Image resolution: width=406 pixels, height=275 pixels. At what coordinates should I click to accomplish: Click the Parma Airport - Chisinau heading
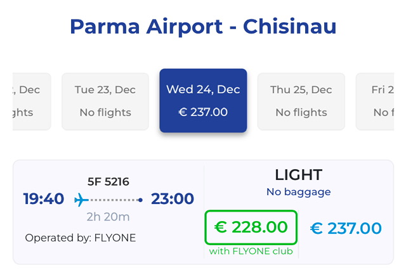point(203,27)
